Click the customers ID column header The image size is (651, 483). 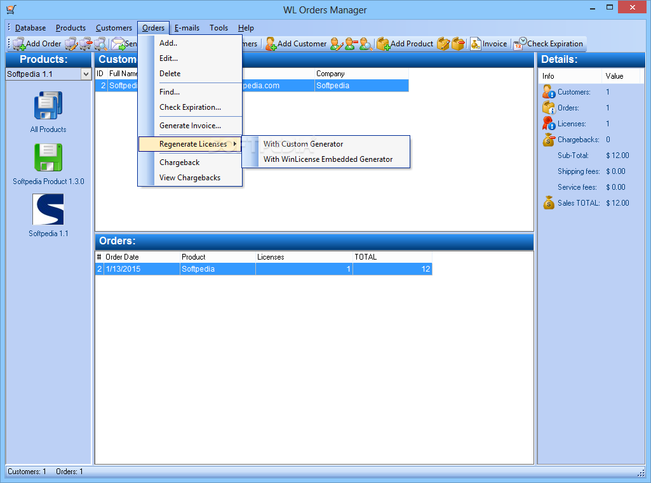101,74
